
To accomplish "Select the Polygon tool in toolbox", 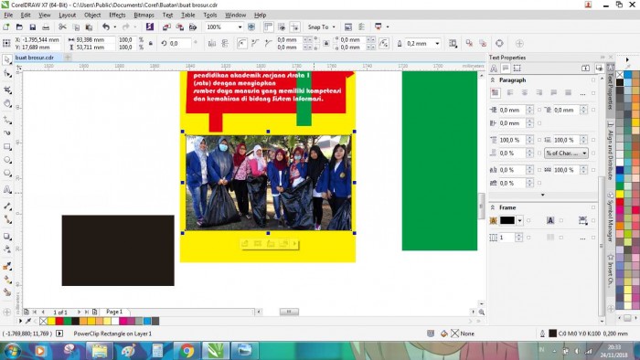I will coord(7,174).
